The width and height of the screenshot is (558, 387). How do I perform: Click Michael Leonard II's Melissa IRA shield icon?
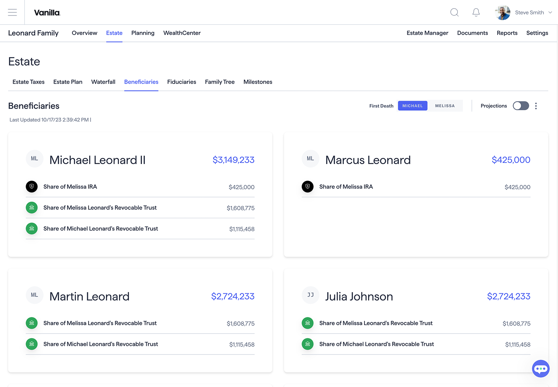click(32, 187)
